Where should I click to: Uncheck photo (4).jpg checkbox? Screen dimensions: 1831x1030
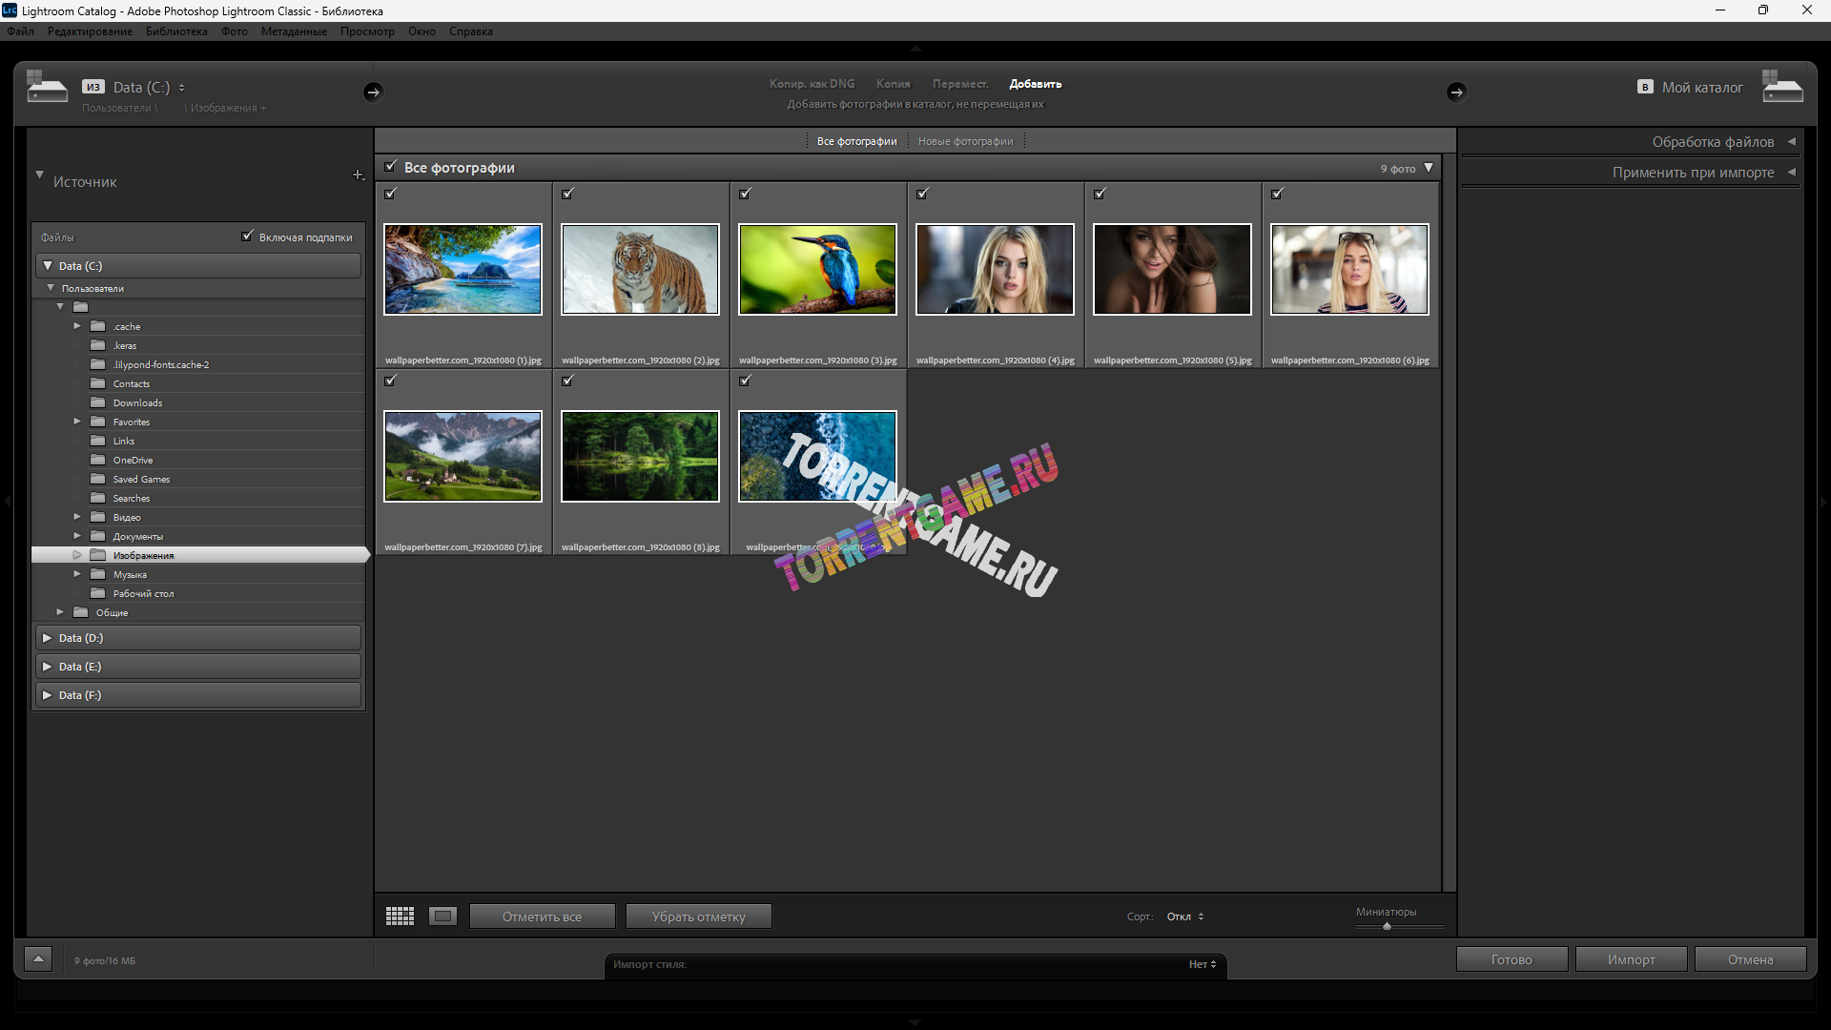(x=922, y=194)
